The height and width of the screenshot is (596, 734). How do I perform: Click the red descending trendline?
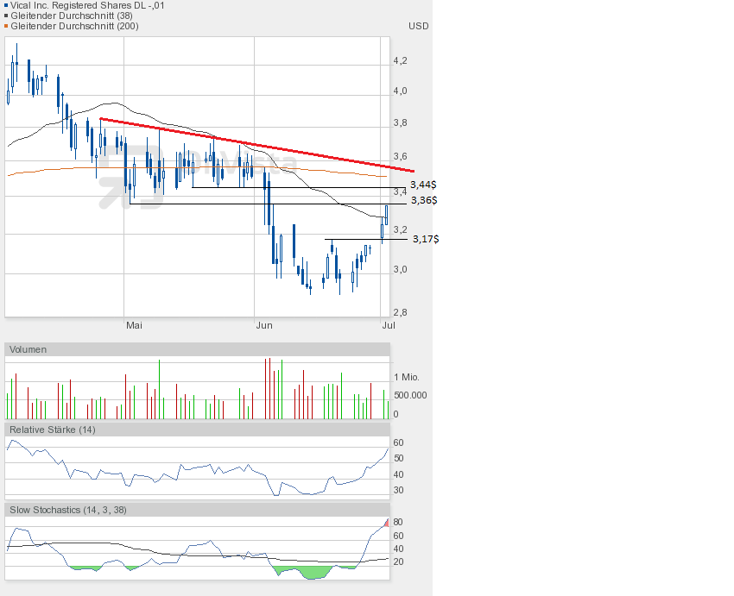pyautogui.click(x=259, y=144)
